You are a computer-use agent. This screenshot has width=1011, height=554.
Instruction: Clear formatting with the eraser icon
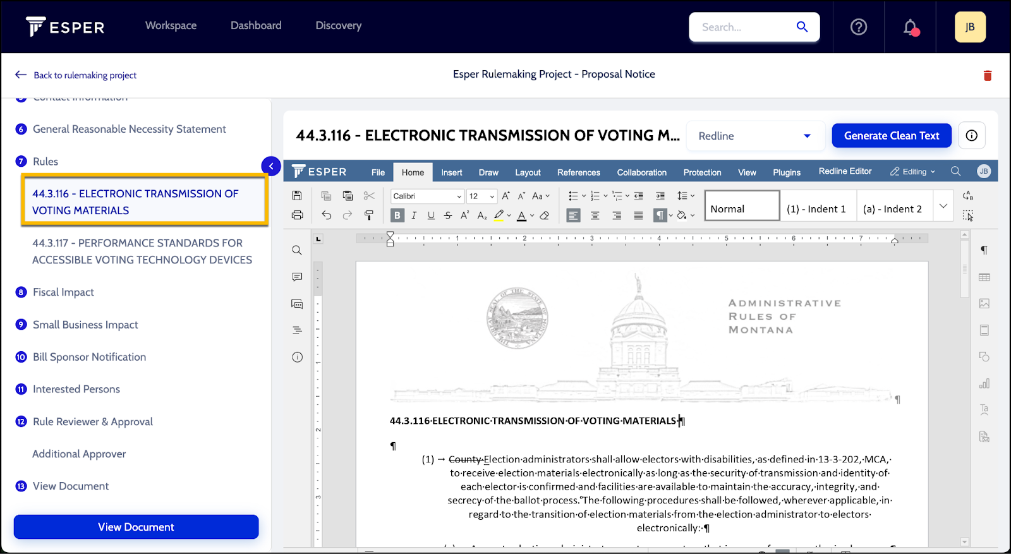tap(545, 215)
